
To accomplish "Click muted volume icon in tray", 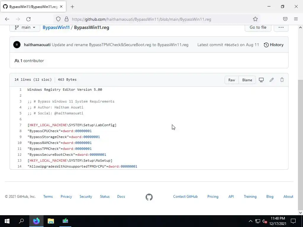I will point(265,221).
